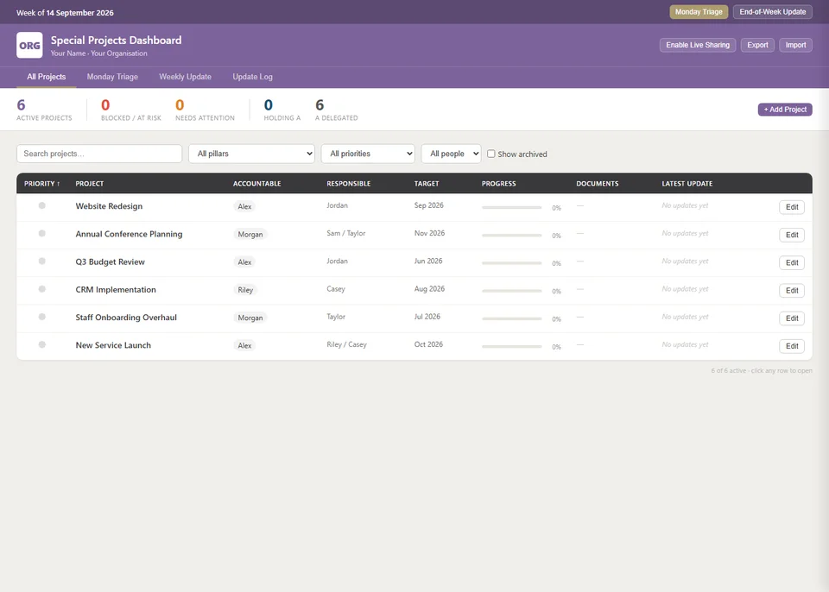Toggle the Show archived checkbox
The image size is (829, 592).
(x=491, y=154)
